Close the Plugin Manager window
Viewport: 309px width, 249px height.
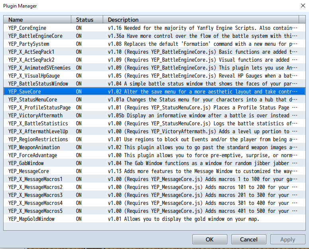tap(303, 6)
